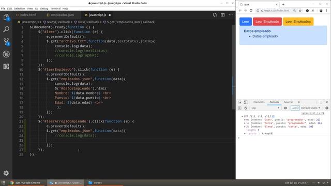Open the Go menu

point(37,9)
